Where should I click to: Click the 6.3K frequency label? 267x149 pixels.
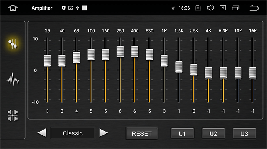pos(223,31)
